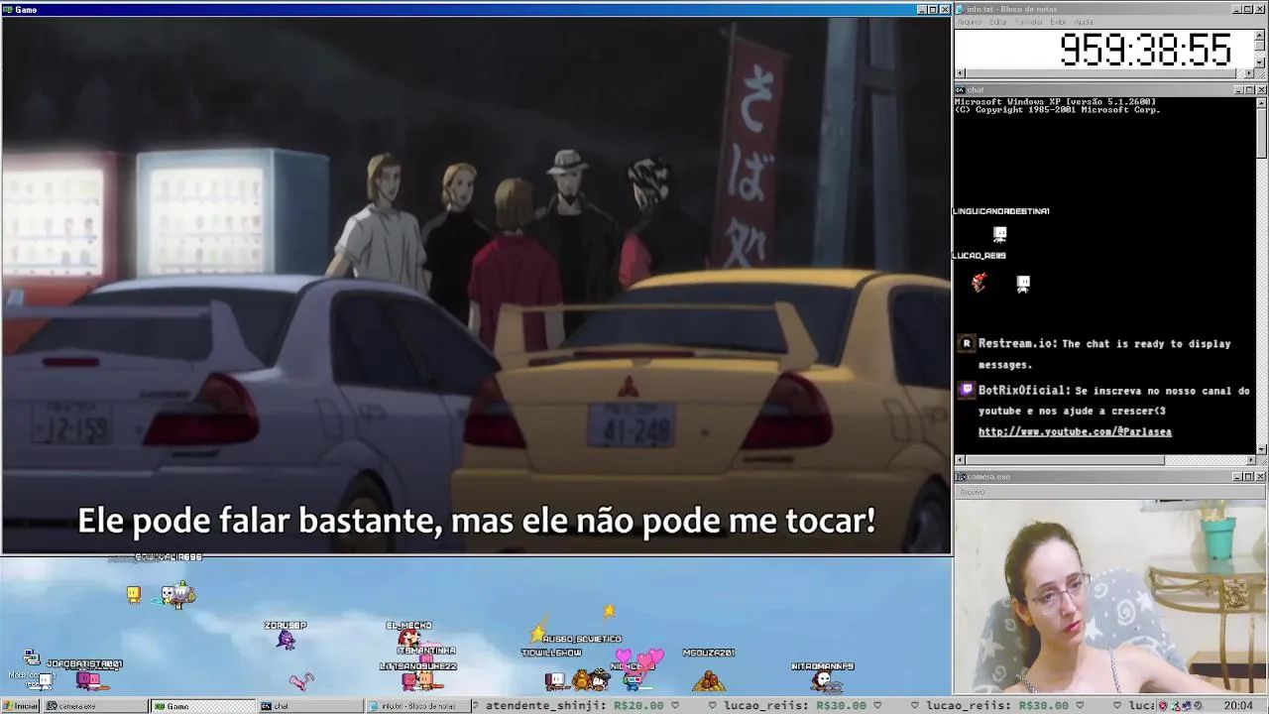The height and width of the screenshot is (714, 1269).
Task: Click the chat window horizontal scroll thumb
Action: [x=1065, y=460]
